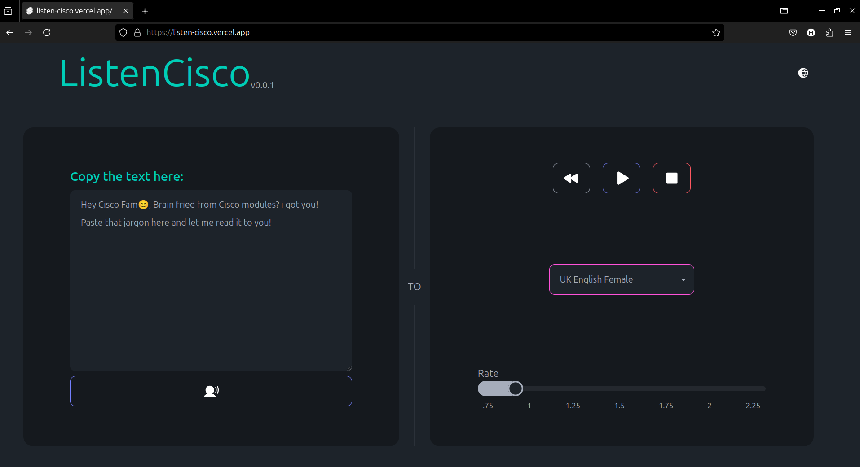This screenshot has width=860, height=467.
Task: Open the browser hamburger menu
Action: click(x=848, y=32)
